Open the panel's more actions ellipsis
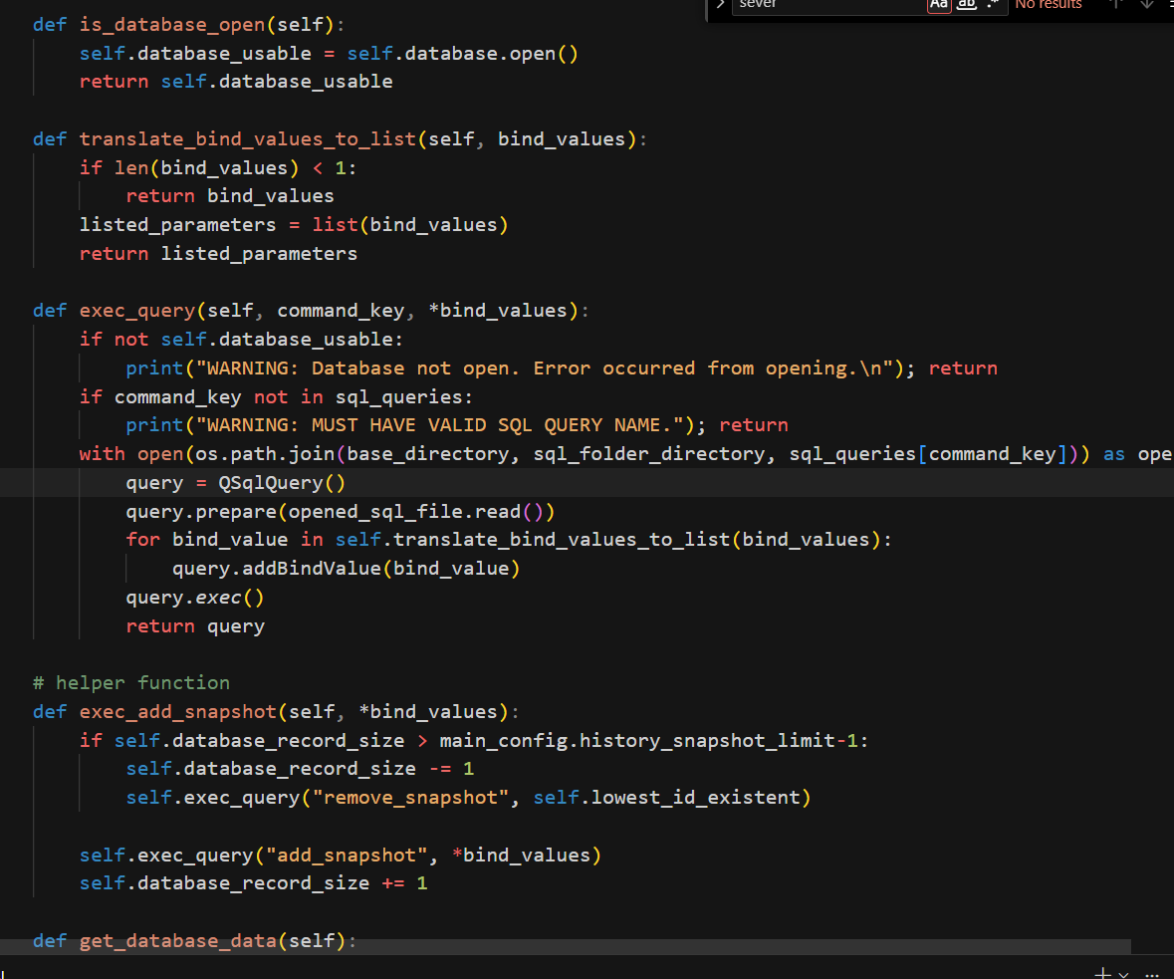This screenshot has height=979, width=1174. coord(1152,973)
